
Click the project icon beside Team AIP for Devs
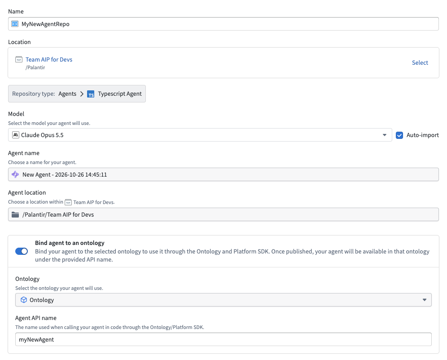tap(19, 59)
